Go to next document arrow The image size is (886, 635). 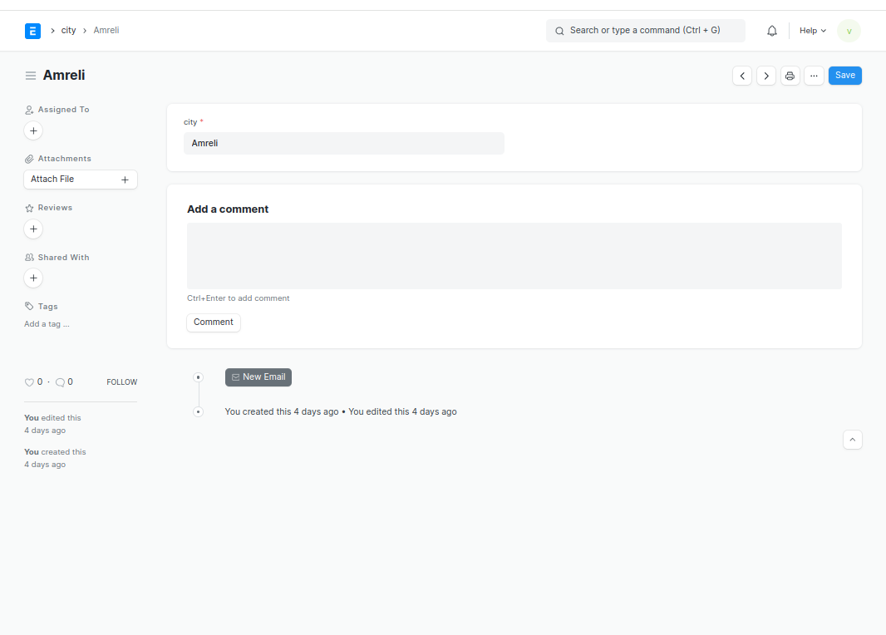766,76
